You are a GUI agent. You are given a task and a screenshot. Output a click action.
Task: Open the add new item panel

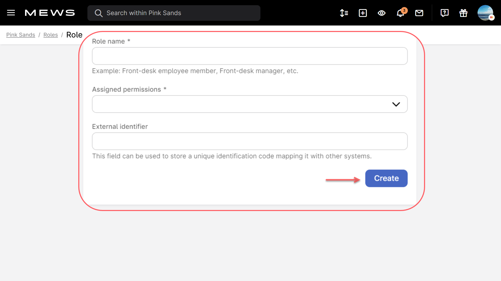(363, 13)
